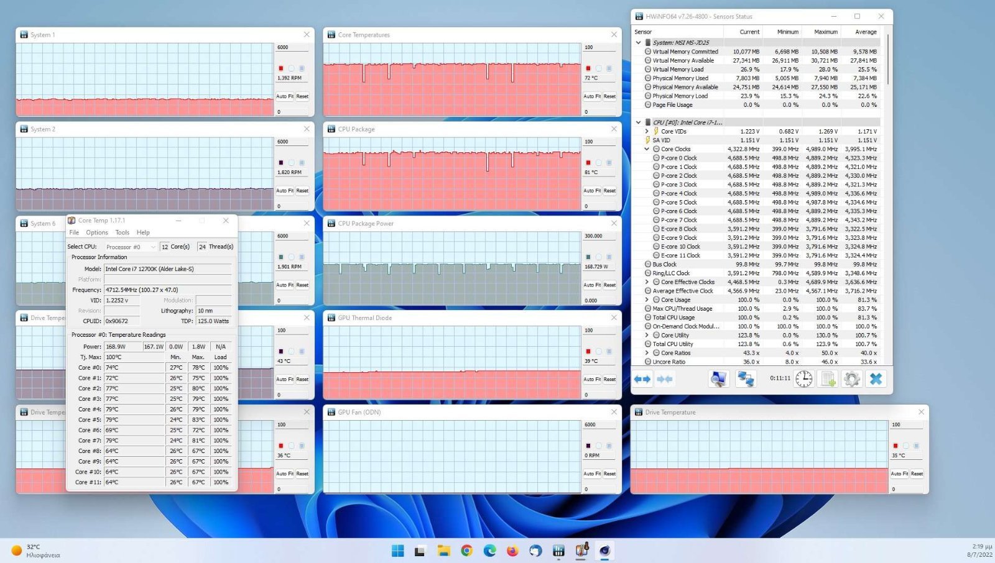This screenshot has width=995, height=563.
Task: Expand the Core Utility row
Action: click(x=647, y=335)
